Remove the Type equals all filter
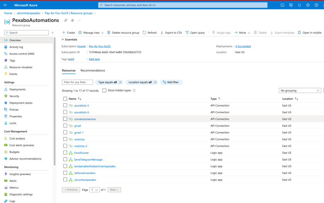Image resolution: width=324 pixels, height=203 pixels. (x=121, y=82)
